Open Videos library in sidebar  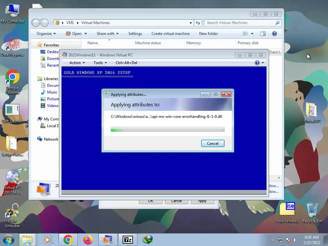point(53,106)
